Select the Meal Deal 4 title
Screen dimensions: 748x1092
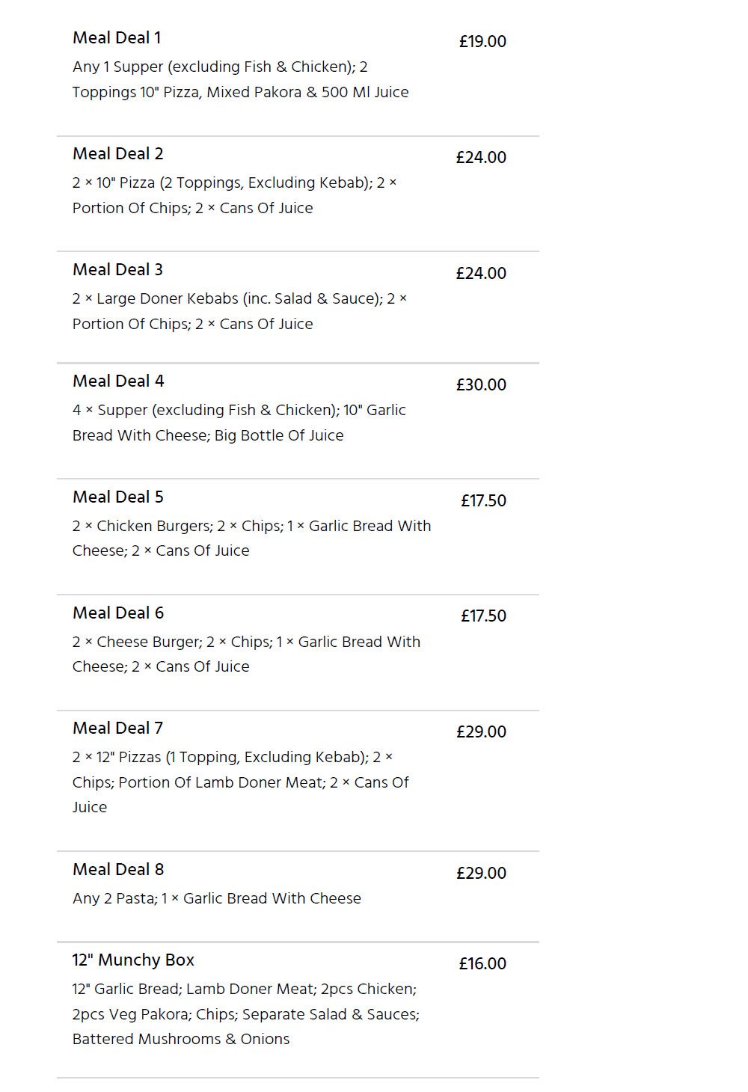[x=118, y=381]
